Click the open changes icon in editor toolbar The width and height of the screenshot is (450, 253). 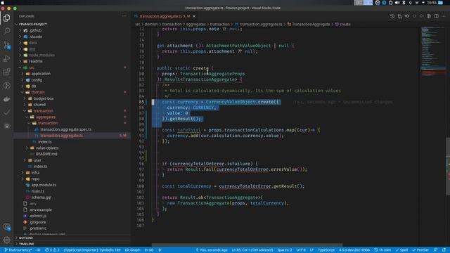pyautogui.click(x=399, y=16)
